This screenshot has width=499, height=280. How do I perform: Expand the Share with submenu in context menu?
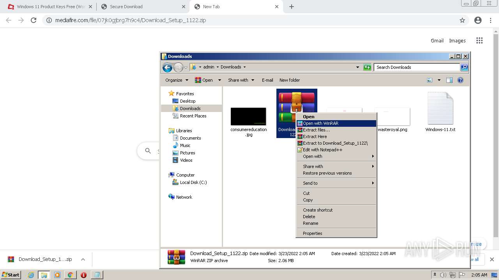[x=336, y=166]
